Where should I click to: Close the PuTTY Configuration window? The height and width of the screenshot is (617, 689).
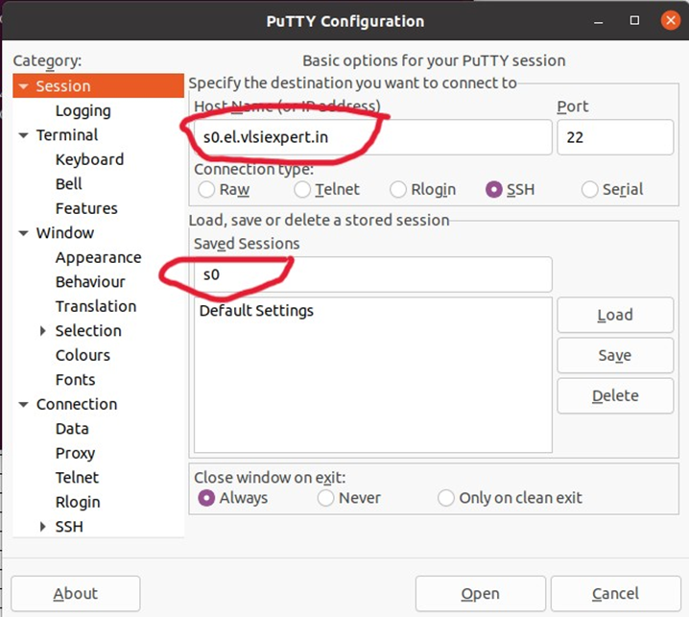[671, 21]
